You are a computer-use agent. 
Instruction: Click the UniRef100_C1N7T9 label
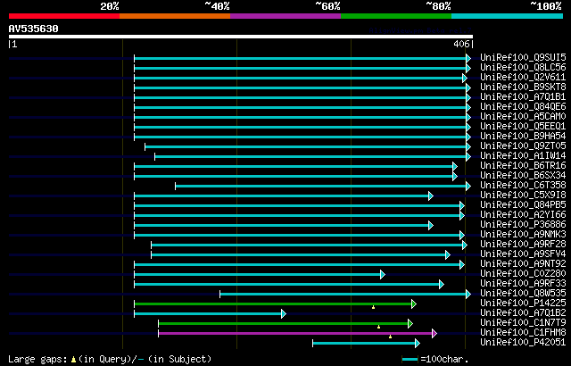[x=523, y=323]
